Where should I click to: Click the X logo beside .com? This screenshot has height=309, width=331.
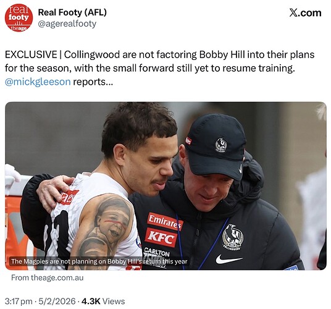(294, 13)
